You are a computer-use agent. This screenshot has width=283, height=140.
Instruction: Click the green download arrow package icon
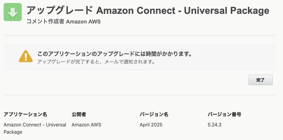pyautogui.click(x=13, y=12)
